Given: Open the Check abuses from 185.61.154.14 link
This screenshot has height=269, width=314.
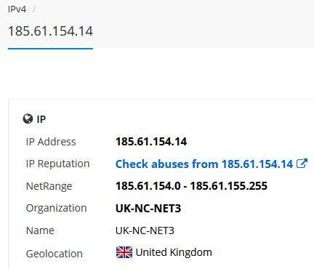Looking at the screenshot, I should click(204, 164).
